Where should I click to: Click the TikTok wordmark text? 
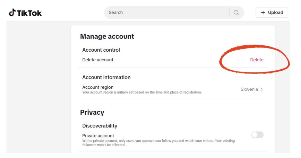29,13
